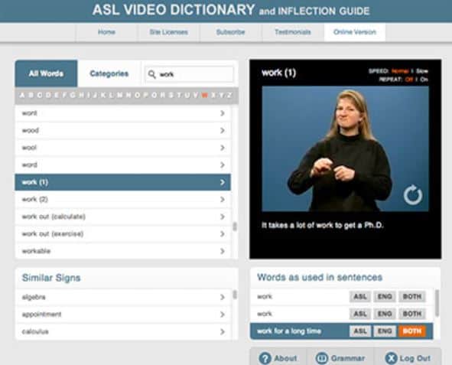Jump to letter A in alphabet bar
452x365 pixels.
click(x=22, y=95)
